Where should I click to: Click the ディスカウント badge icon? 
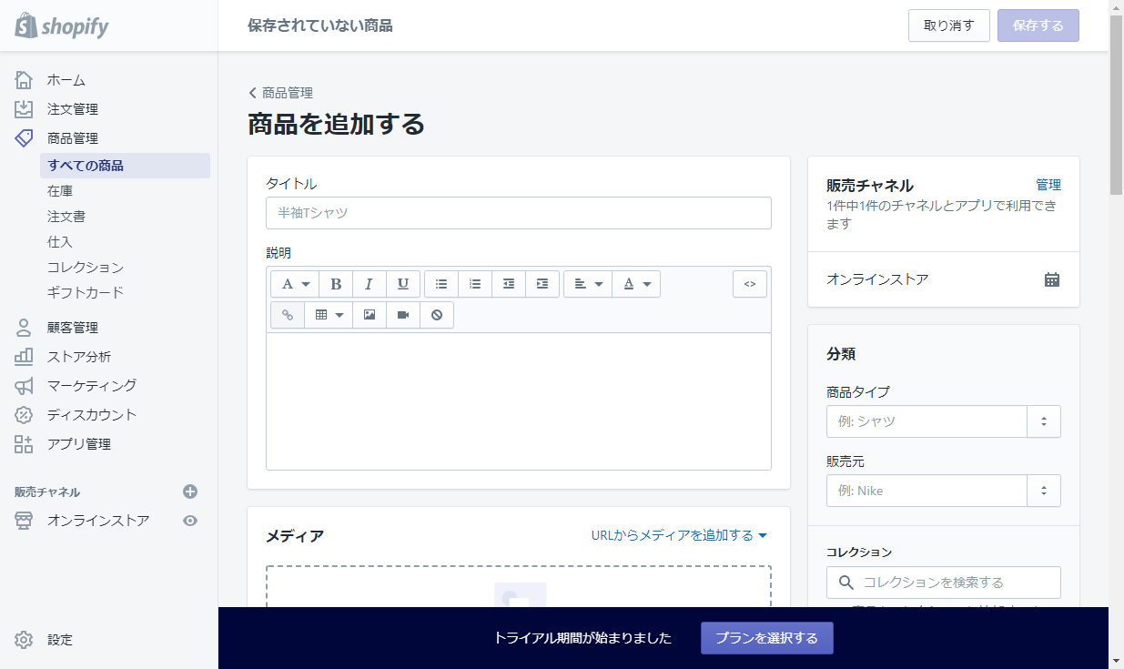pos(25,415)
